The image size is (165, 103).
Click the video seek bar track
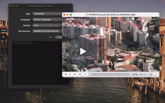pyautogui.click(x=109, y=74)
